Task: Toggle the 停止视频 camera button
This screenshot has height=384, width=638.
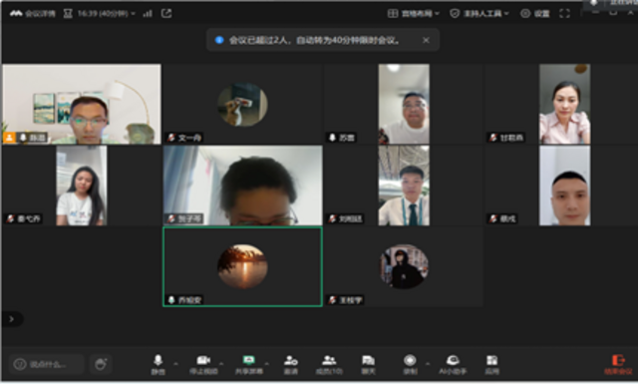Action: 203,364
